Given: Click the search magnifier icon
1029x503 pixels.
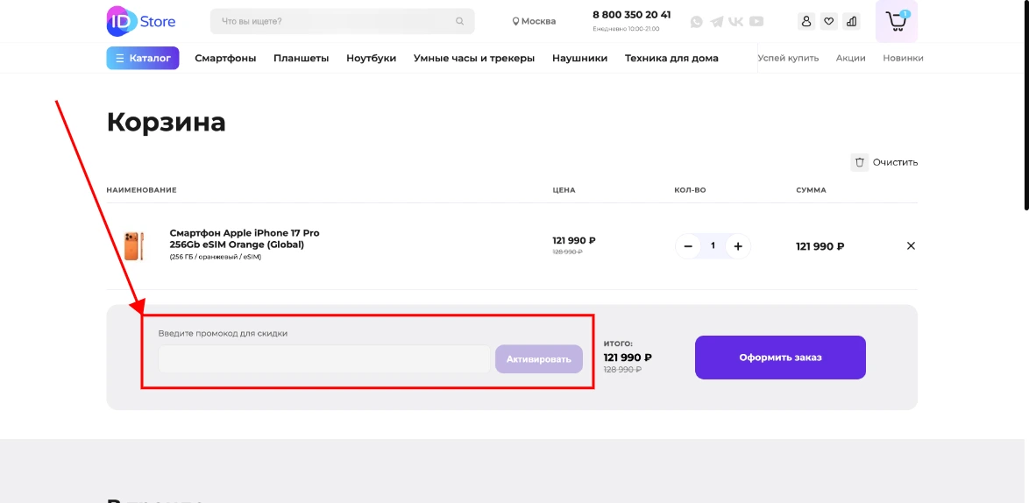Looking at the screenshot, I should 459,21.
